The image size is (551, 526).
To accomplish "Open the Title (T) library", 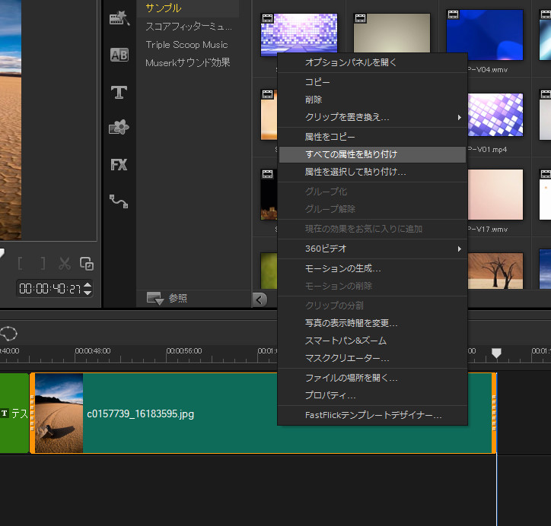I will (x=119, y=92).
